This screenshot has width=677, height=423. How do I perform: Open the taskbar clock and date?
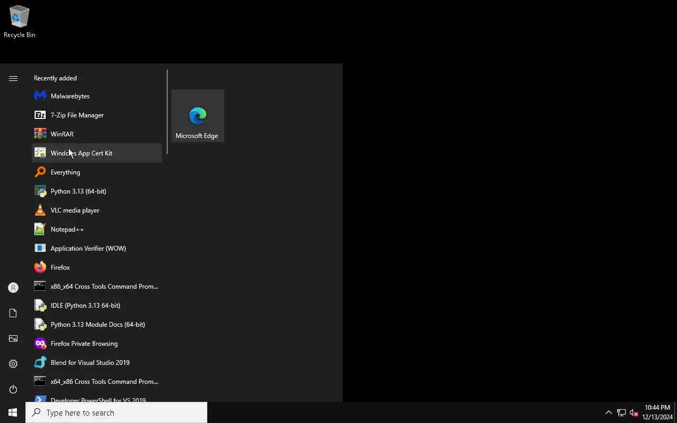(657, 412)
